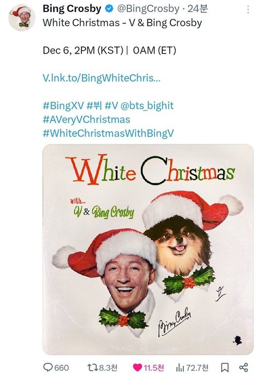Viewport: 262px width, 374px height.
Task: Tap the retweet icon
Action: [x=92, y=367]
